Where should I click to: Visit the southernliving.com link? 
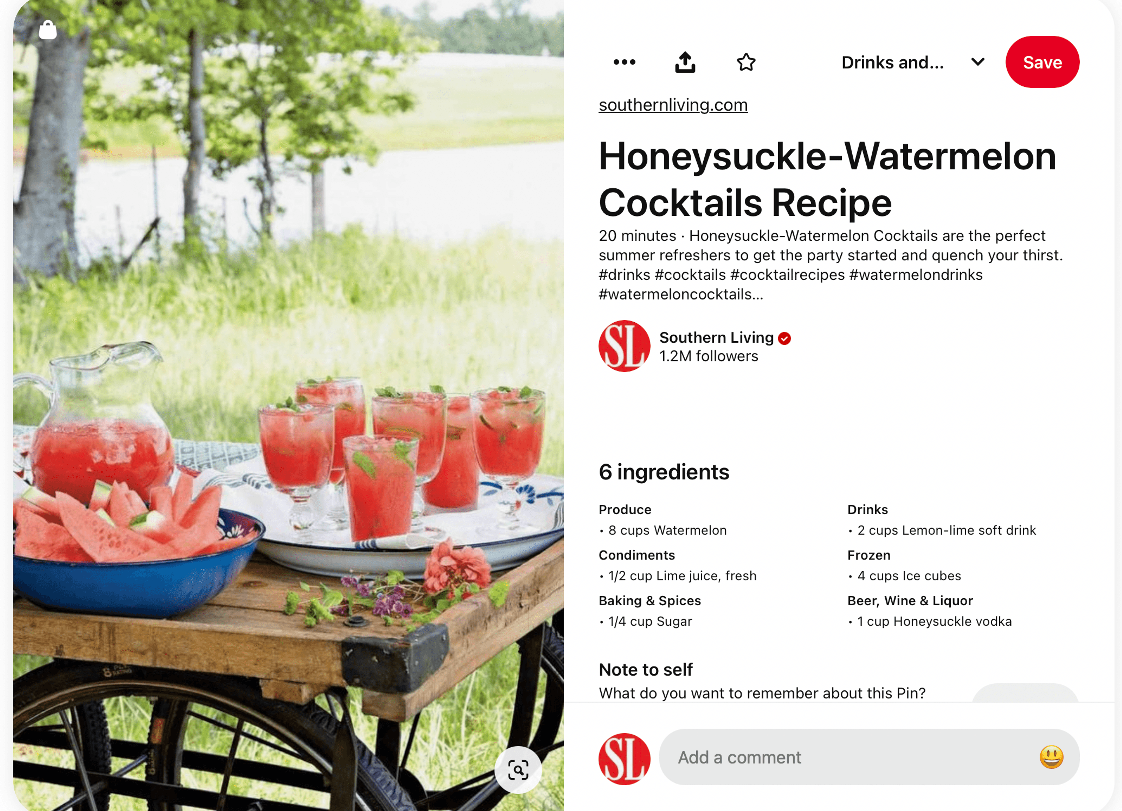point(673,105)
